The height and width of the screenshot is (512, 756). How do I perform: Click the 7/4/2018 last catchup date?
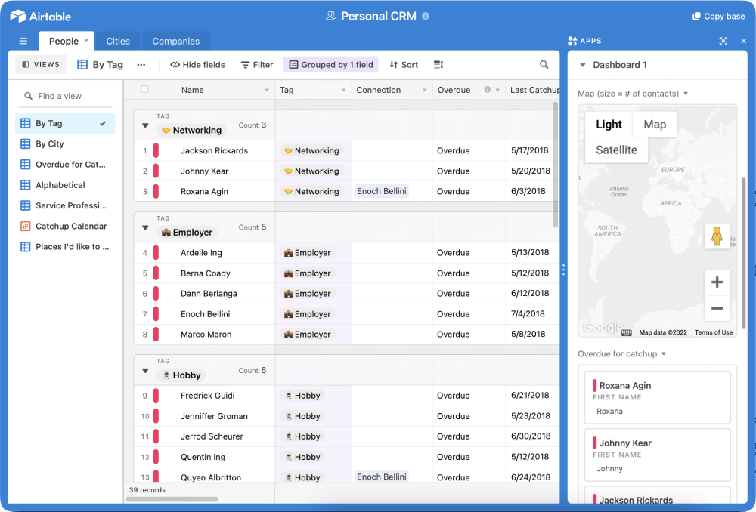528,313
